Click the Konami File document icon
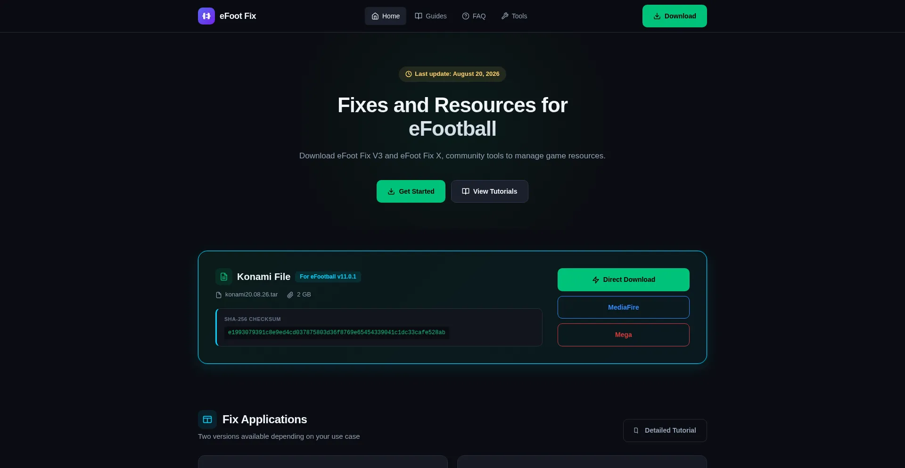This screenshot has width=905, height=468. [x=224, y=277]
